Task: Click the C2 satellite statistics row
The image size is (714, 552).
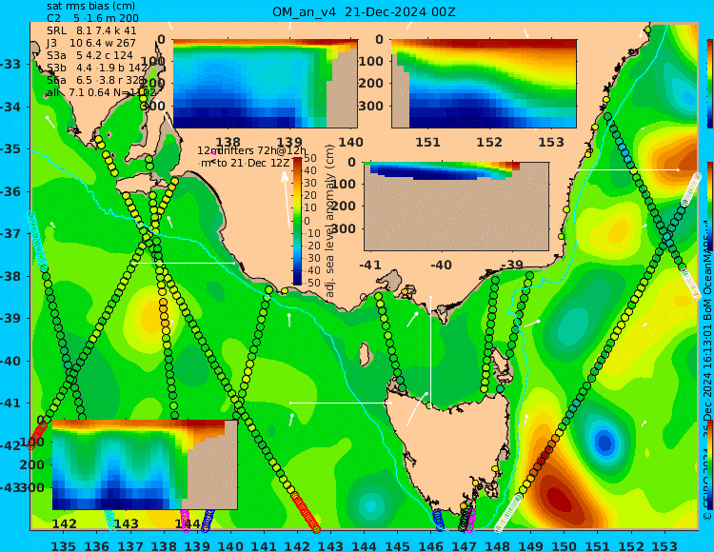Action: [93, 18]
